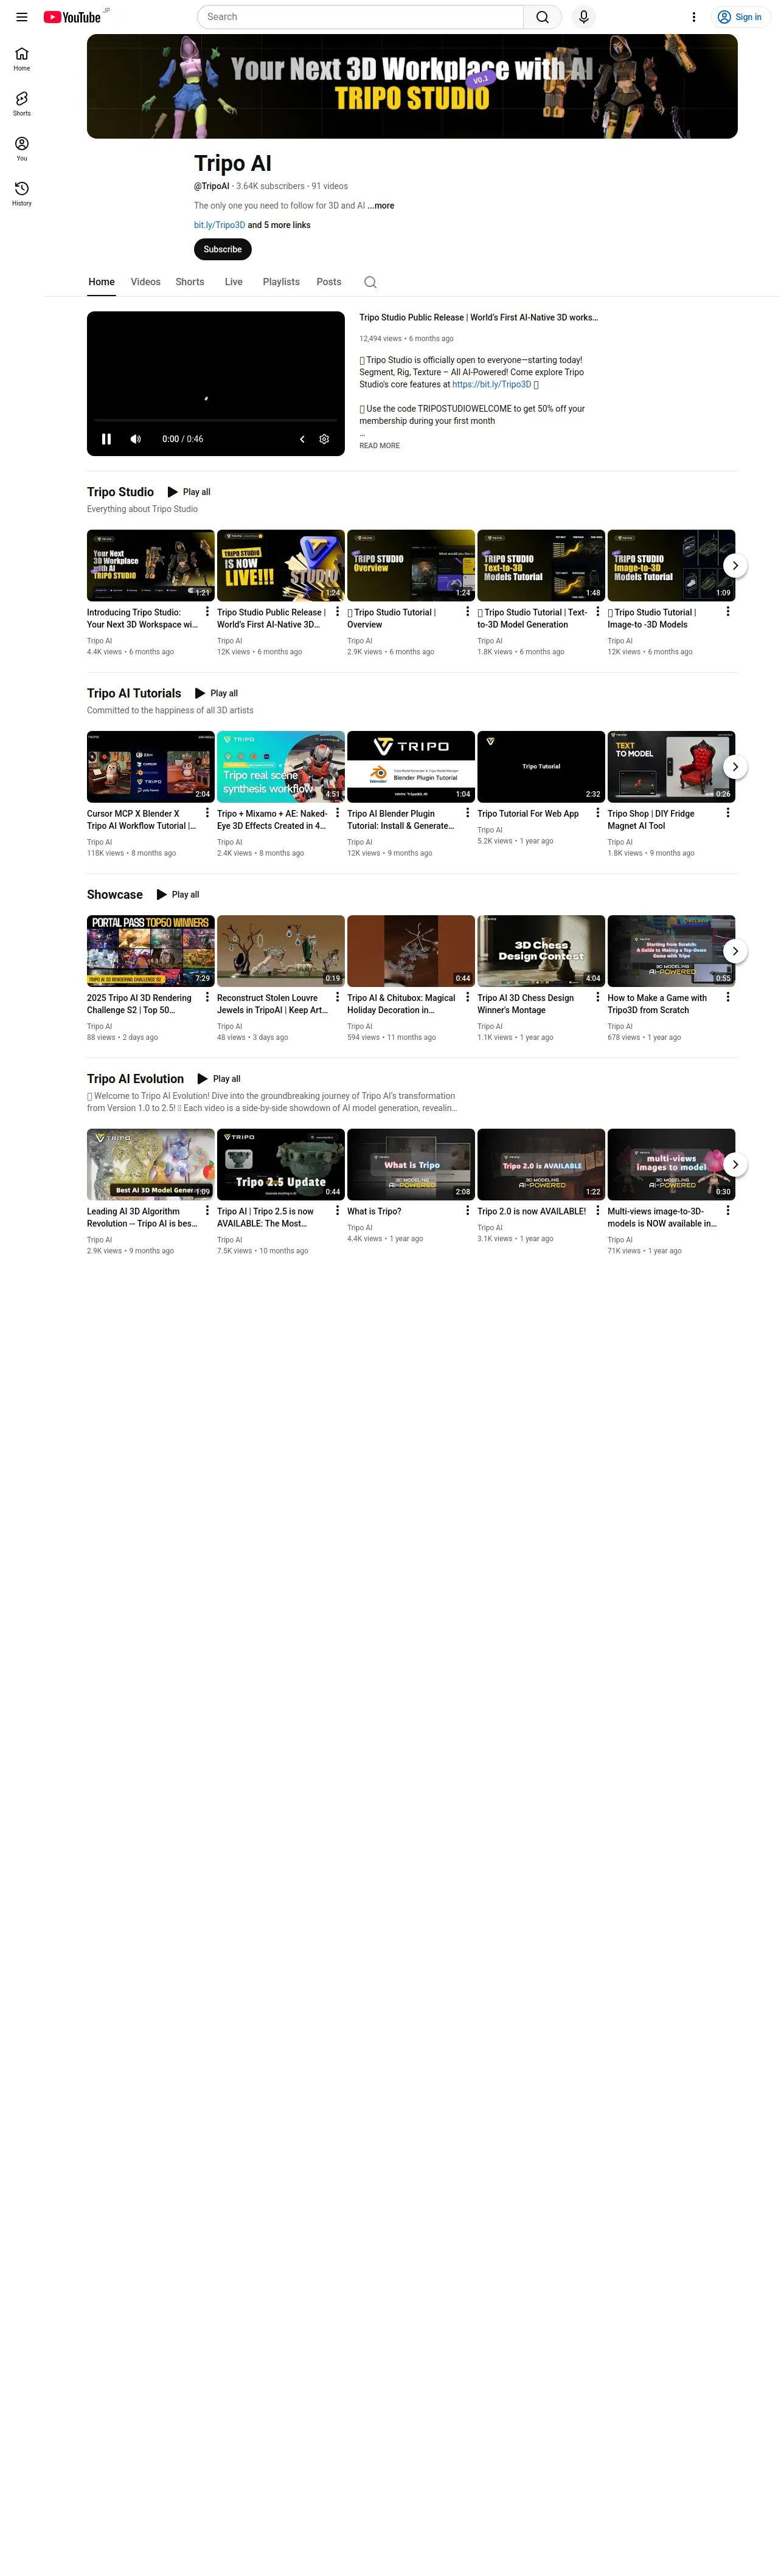Open the settings three-dot menu near Sign in
This screenshot has height=2576, width=781.
(694, 17)
